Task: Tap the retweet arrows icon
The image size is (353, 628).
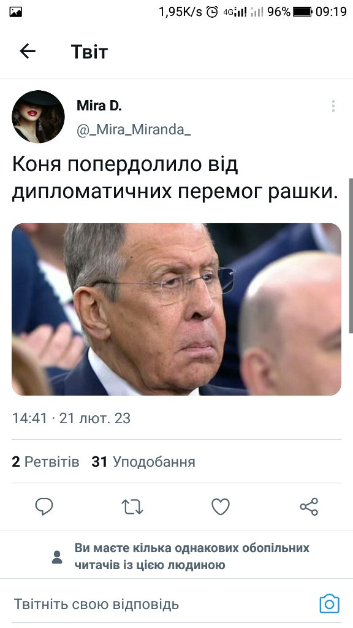Action: pyautogui.click(x=132, y=507)
